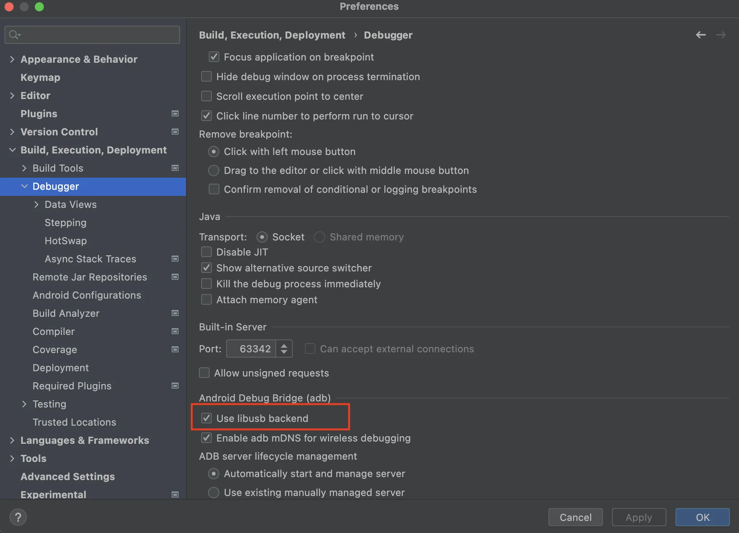This screenshot has width=739, height=533.
Task: Increase the port number with stepper
Action: [284, 345]
